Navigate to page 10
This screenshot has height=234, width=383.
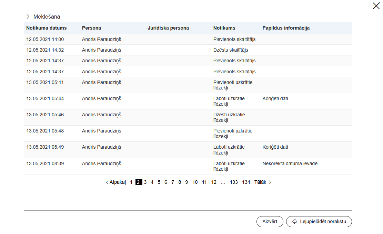coord(195,182)
